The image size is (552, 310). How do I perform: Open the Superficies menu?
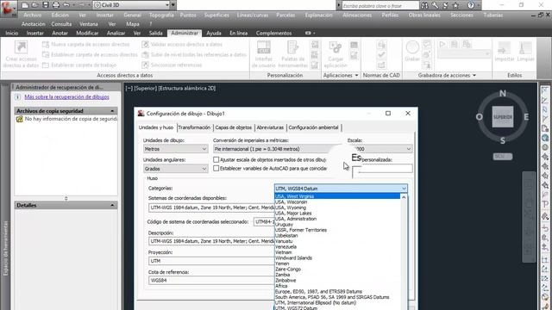[x=216, y=15]
